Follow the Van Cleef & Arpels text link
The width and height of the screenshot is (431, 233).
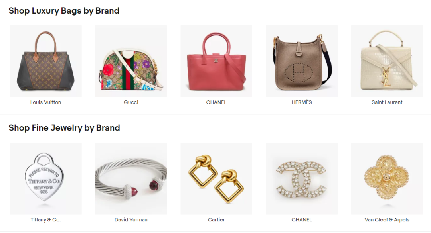tap(387, 219)
